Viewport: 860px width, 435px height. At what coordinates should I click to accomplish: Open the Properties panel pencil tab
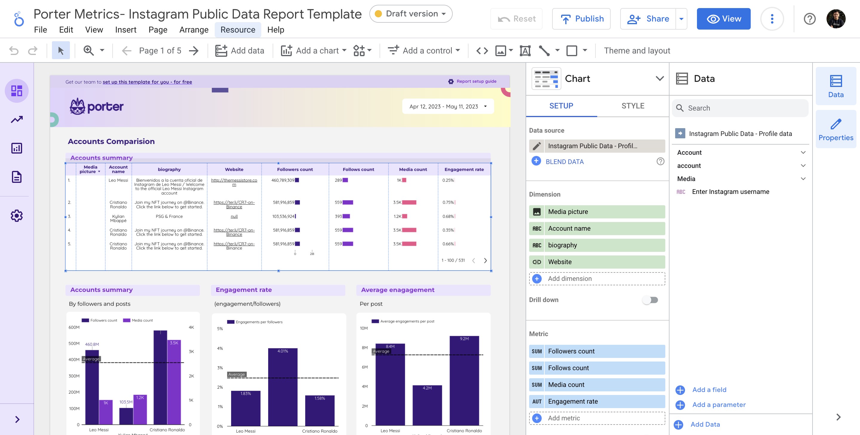tap(836, 129)
